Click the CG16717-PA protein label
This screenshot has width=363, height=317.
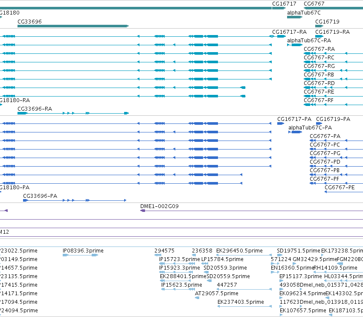coord(294,119)
